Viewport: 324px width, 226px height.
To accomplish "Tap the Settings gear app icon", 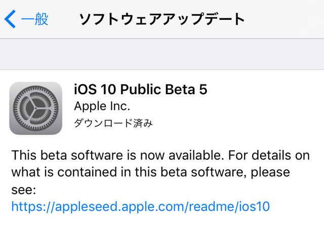I will coord(35,108).
